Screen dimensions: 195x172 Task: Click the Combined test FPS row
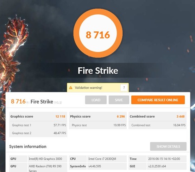point(158,125)
